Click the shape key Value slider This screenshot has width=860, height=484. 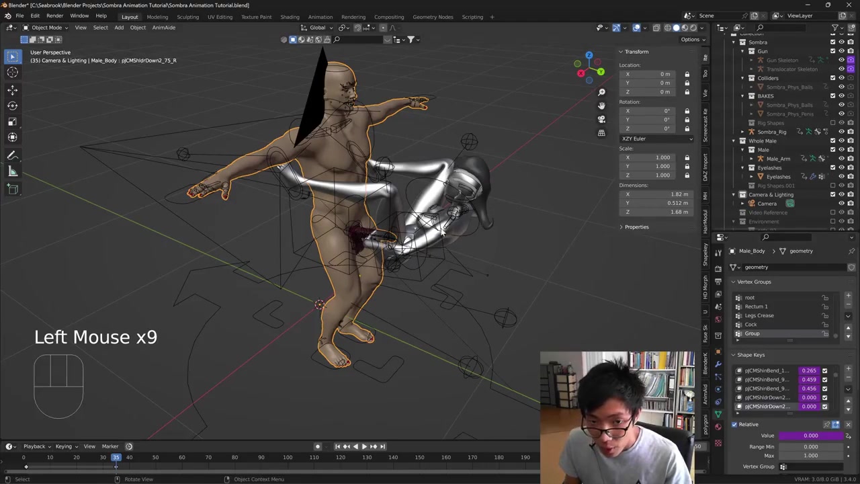pos(810,436)
